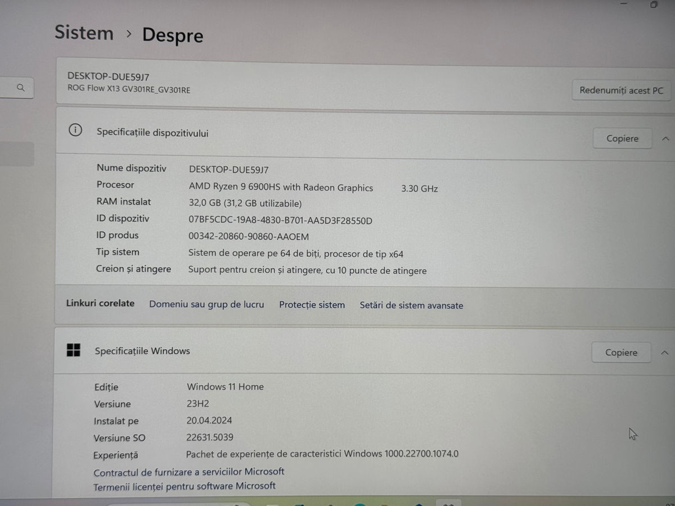
Task: Click the 23H2 version value
Action: [198, 404]
